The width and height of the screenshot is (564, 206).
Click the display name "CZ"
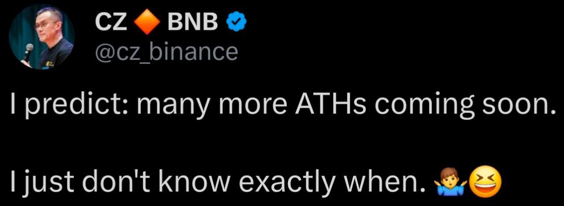pyautogui.click(x=111, y=23)
